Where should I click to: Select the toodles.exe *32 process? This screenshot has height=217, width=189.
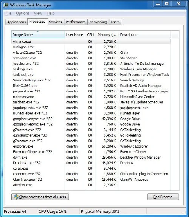pos(91,64)
